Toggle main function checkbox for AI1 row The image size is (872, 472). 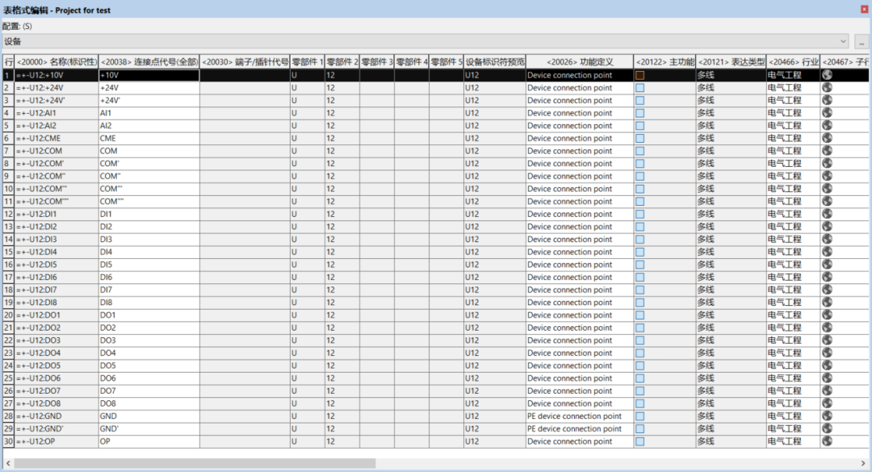coord(640,113)
